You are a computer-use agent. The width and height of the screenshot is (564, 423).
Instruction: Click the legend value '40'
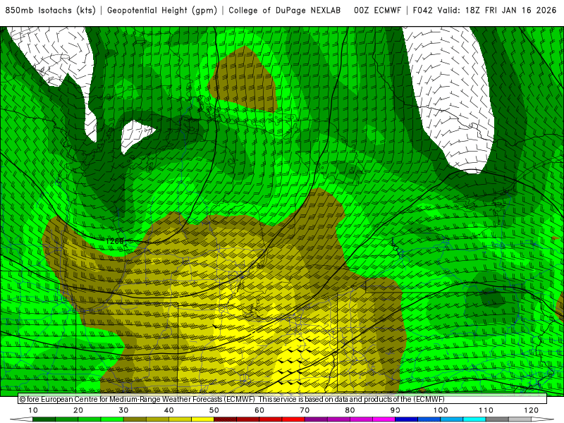168,410
